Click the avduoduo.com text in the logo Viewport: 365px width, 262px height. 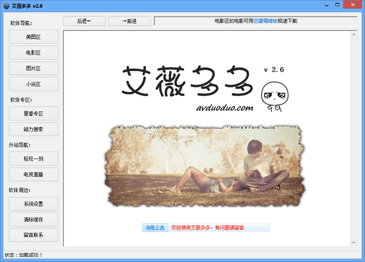(x=224, y=108)
